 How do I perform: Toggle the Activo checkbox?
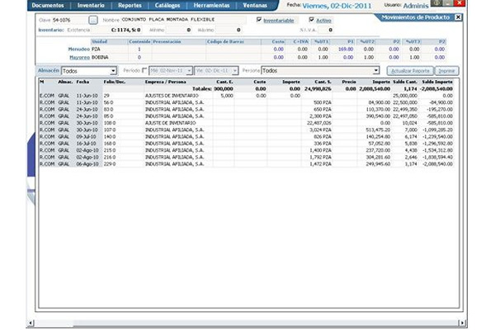[x=311, y=19]
